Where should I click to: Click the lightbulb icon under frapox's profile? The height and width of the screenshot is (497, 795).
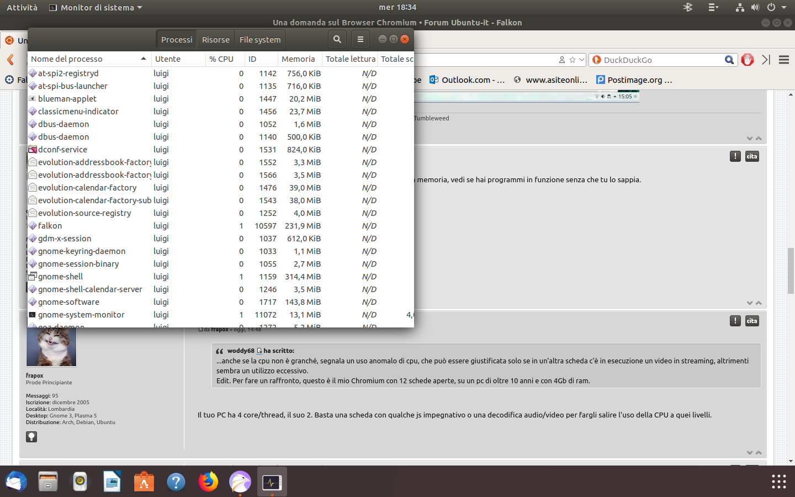coord(31,437)
